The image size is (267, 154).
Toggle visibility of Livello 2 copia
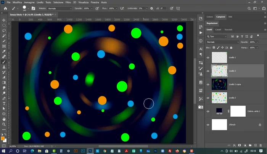coord(208,84)
